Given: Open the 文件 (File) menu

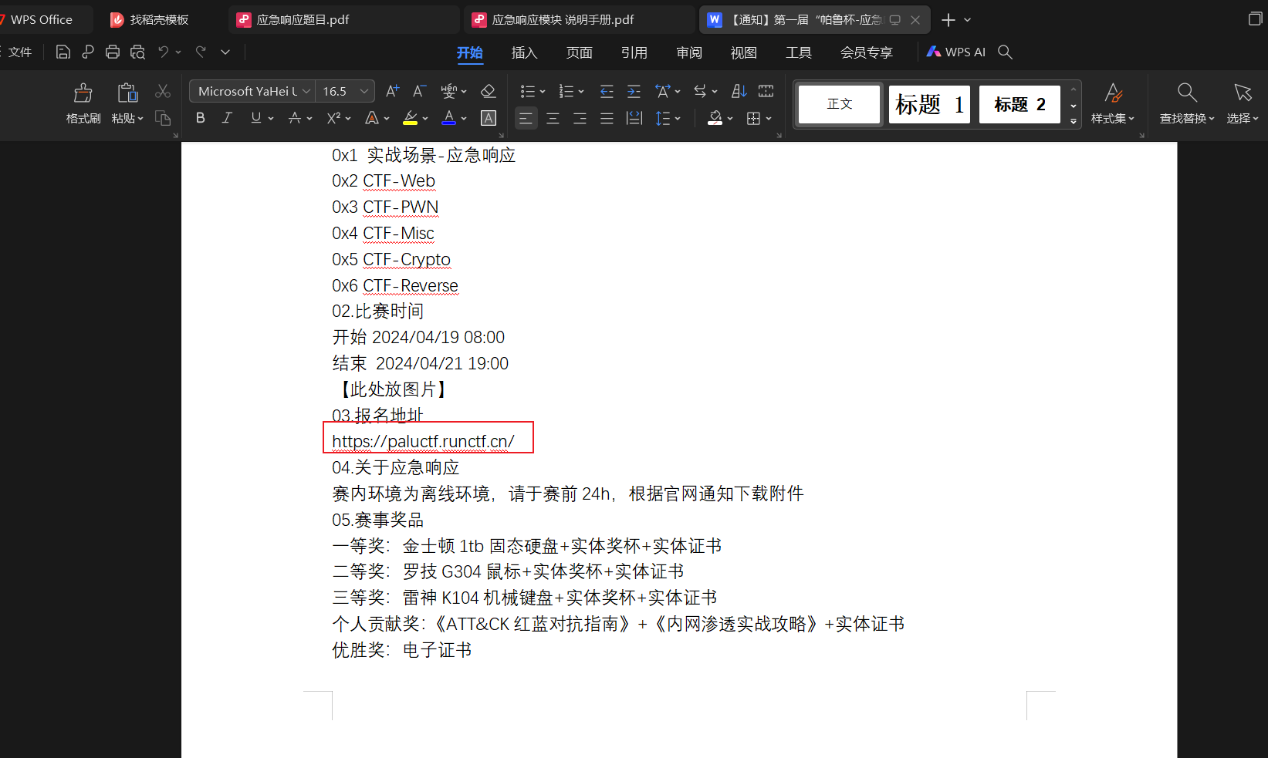Looking at the screenshot, I should coord(19,52).
